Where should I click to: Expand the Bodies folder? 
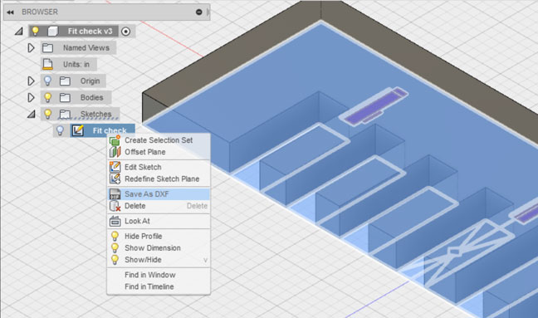[x=31, y=97]
